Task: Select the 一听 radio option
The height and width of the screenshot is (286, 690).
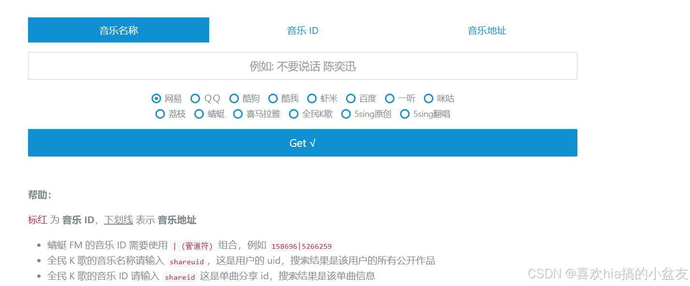Action: pyautogui.click(x=390, y=99)
